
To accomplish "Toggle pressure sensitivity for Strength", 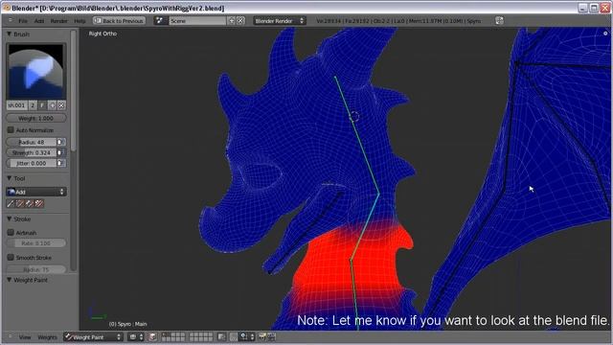I will pyautogui.click(x=61, y=152).
